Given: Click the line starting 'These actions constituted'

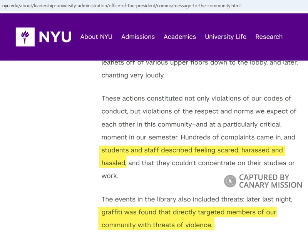Looking at the screenshot, I should 196,98.
